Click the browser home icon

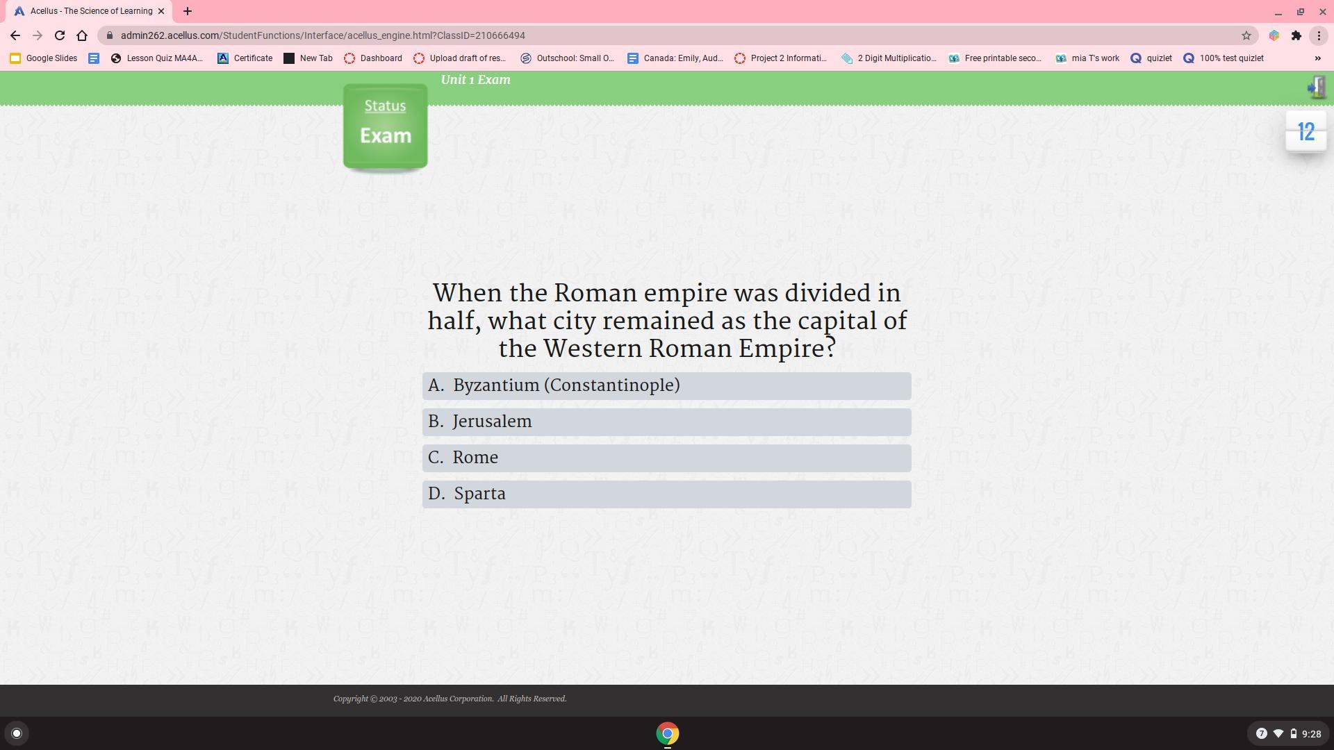pyautogui.click(x=82, y=35)
